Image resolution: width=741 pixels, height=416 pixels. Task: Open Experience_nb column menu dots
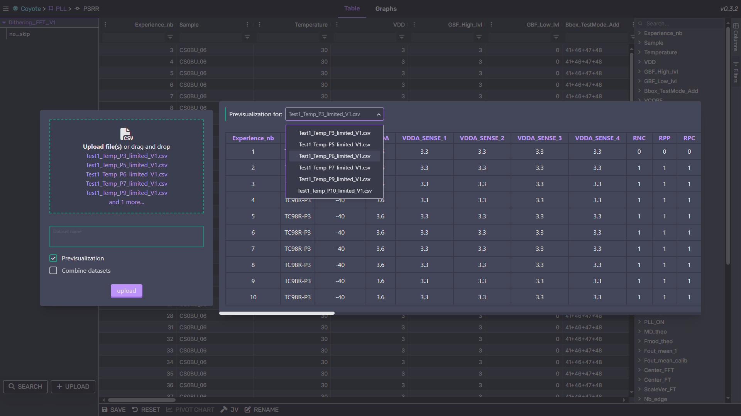click(105, 24)
